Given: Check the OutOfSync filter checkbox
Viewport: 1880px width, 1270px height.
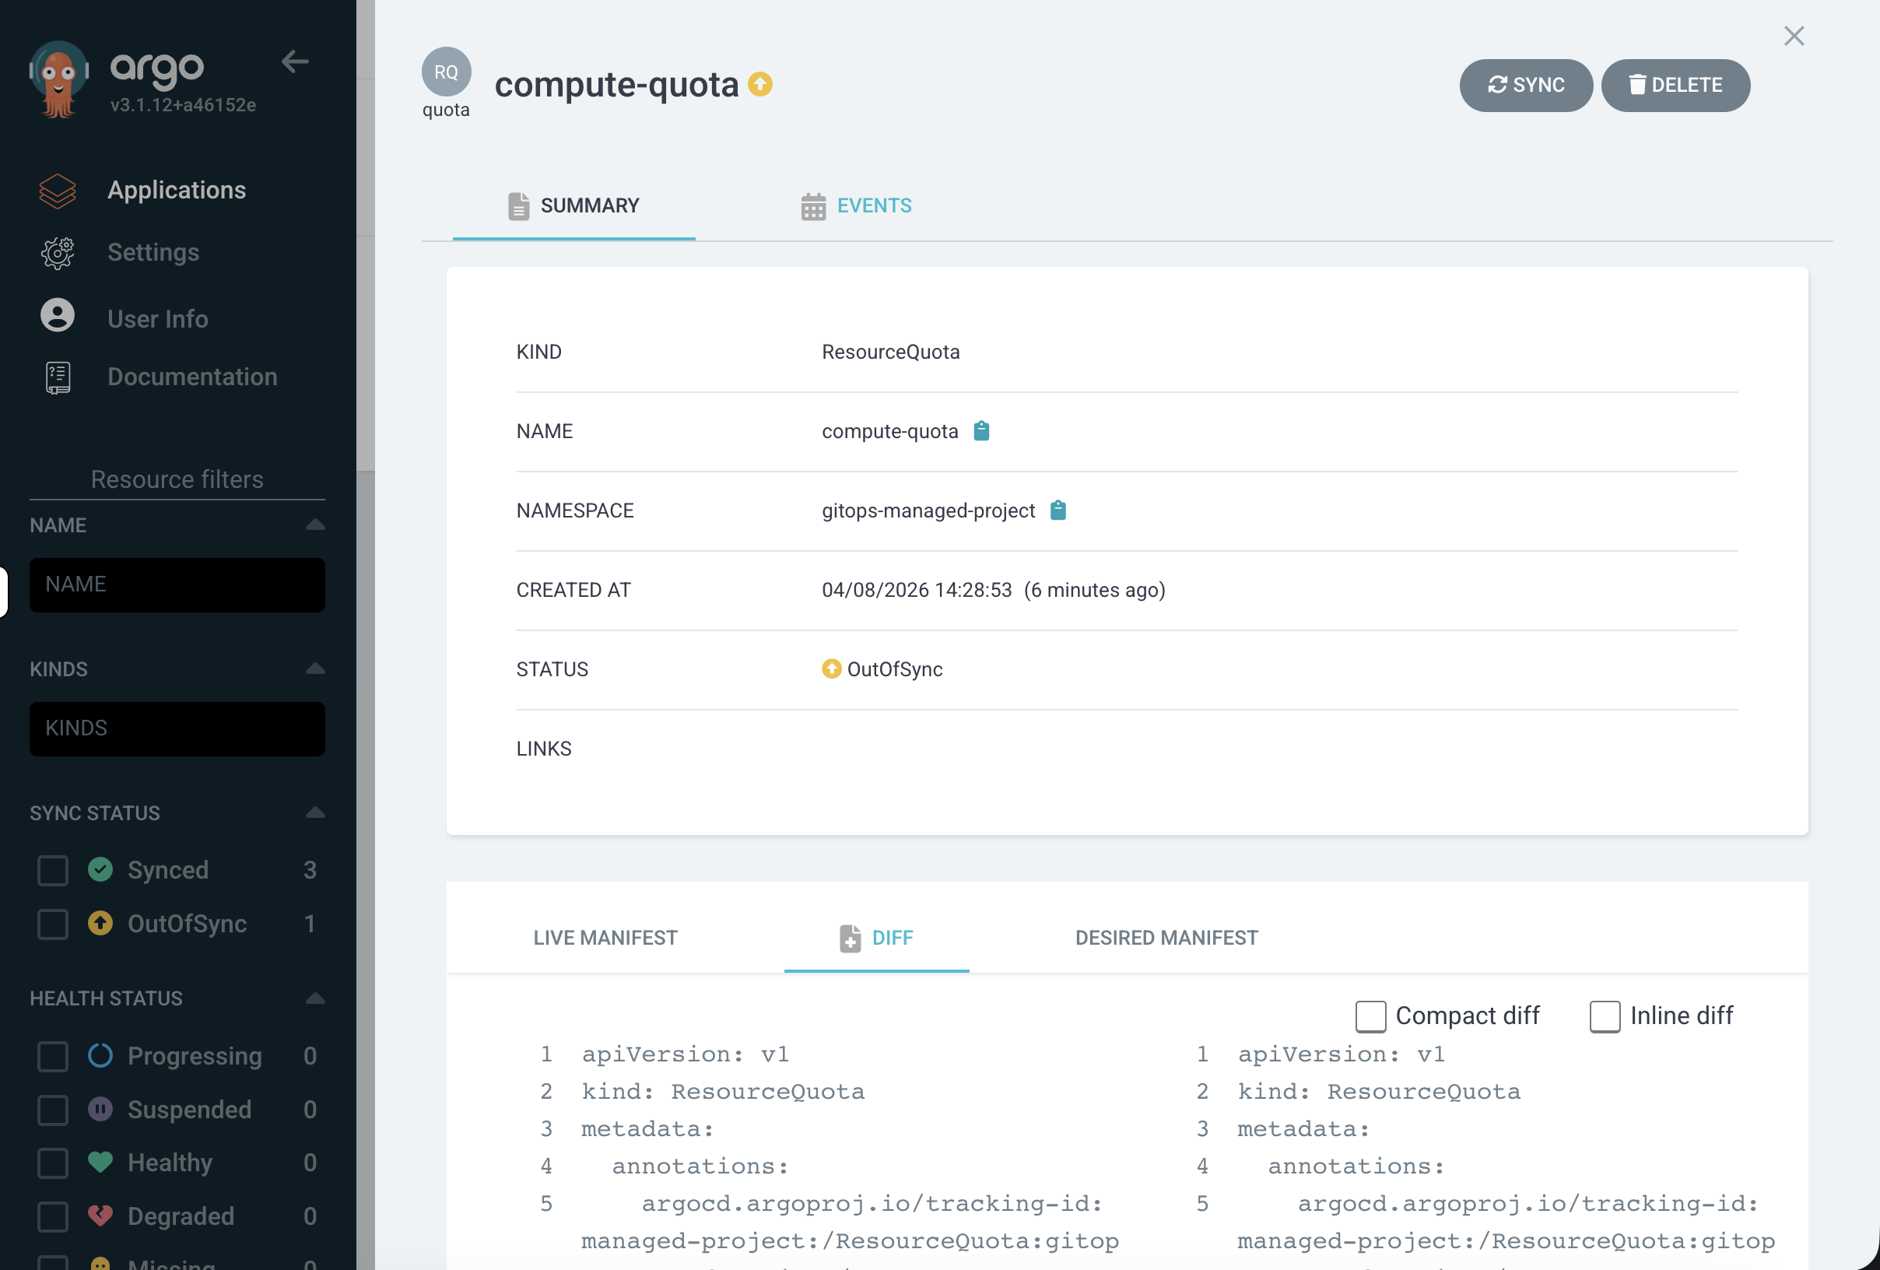Looking at the screenshot, I should tap(54, 924).
